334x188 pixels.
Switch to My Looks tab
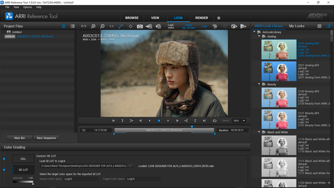pos(297,26)
